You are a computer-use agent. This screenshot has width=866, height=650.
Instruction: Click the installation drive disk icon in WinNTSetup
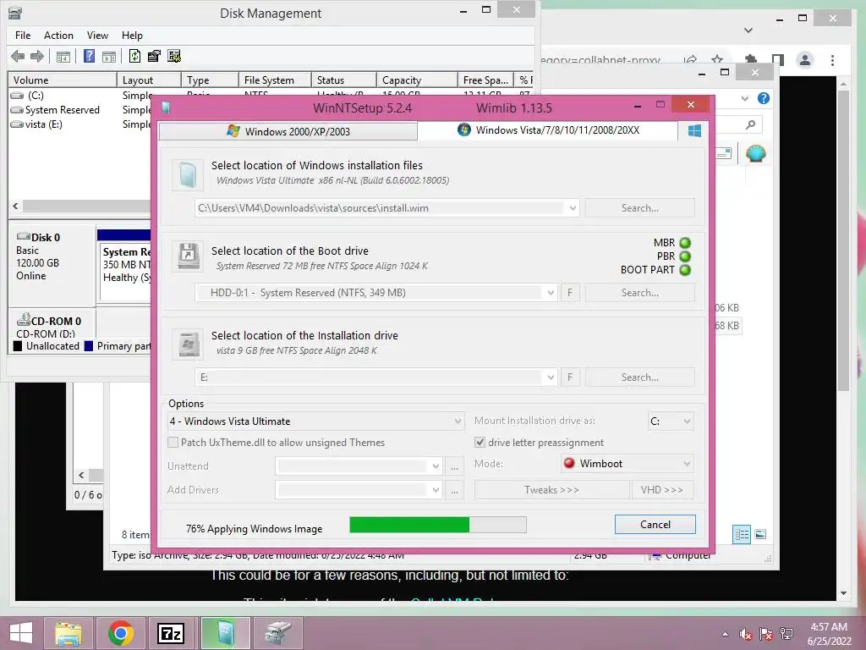(187, 344)
